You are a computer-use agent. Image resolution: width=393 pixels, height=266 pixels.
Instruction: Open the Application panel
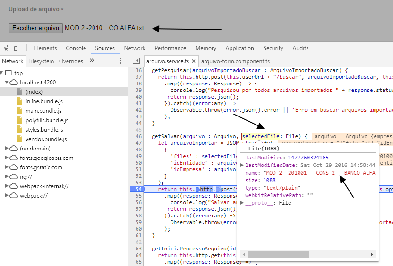239,48
